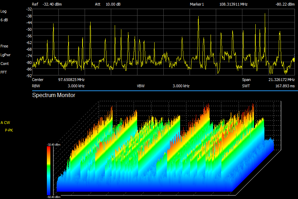Screen dimensions: 298x199
Task: Select the Att 10.00 dB value
Action: [x=113, y=4]
